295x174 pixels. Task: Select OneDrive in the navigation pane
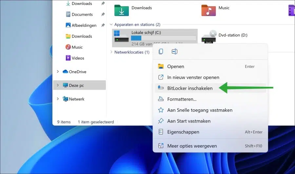74,72
